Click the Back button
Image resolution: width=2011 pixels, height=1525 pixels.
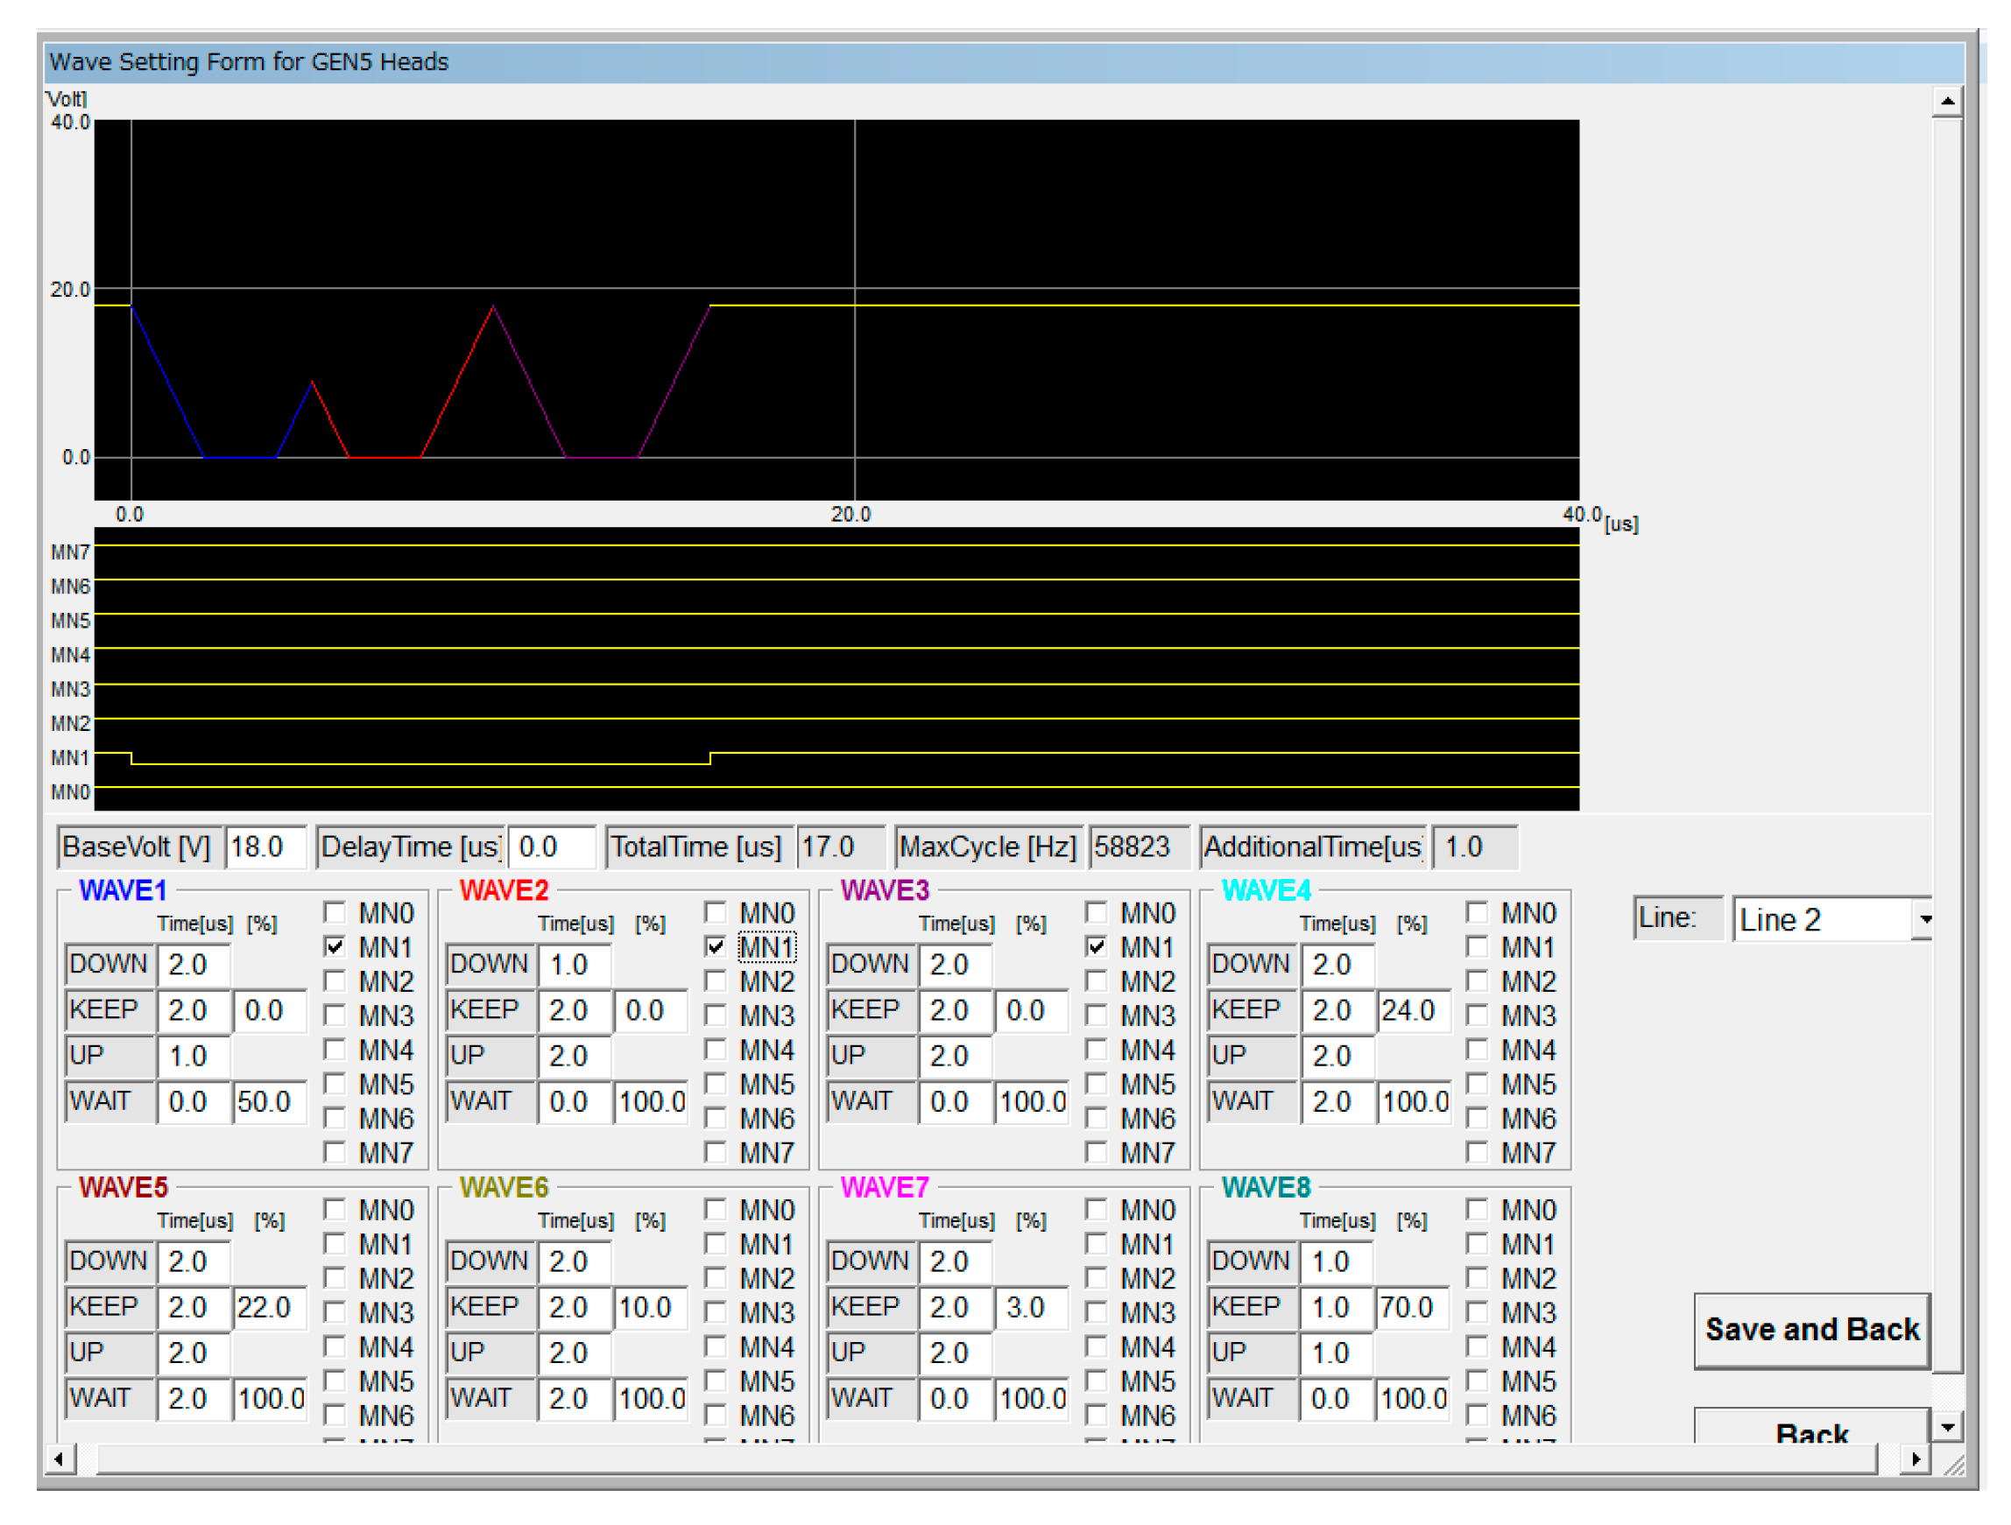[1812, 1434]
